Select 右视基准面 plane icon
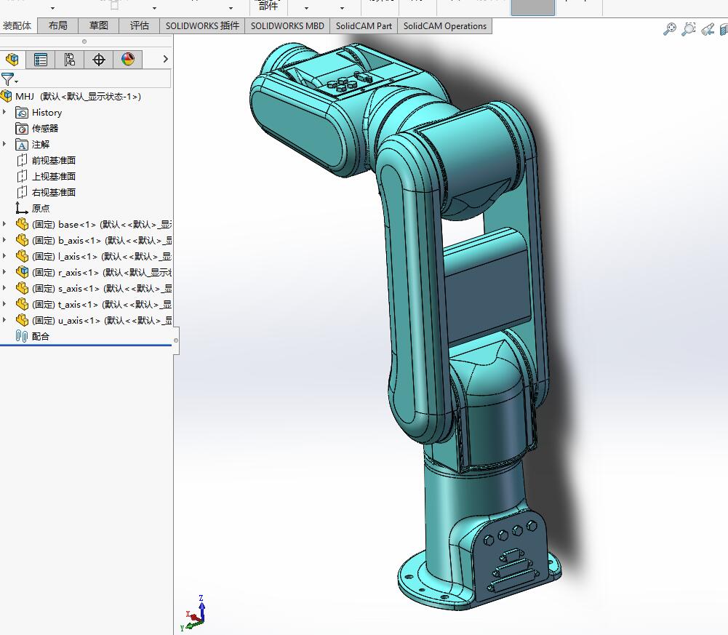 22,192
